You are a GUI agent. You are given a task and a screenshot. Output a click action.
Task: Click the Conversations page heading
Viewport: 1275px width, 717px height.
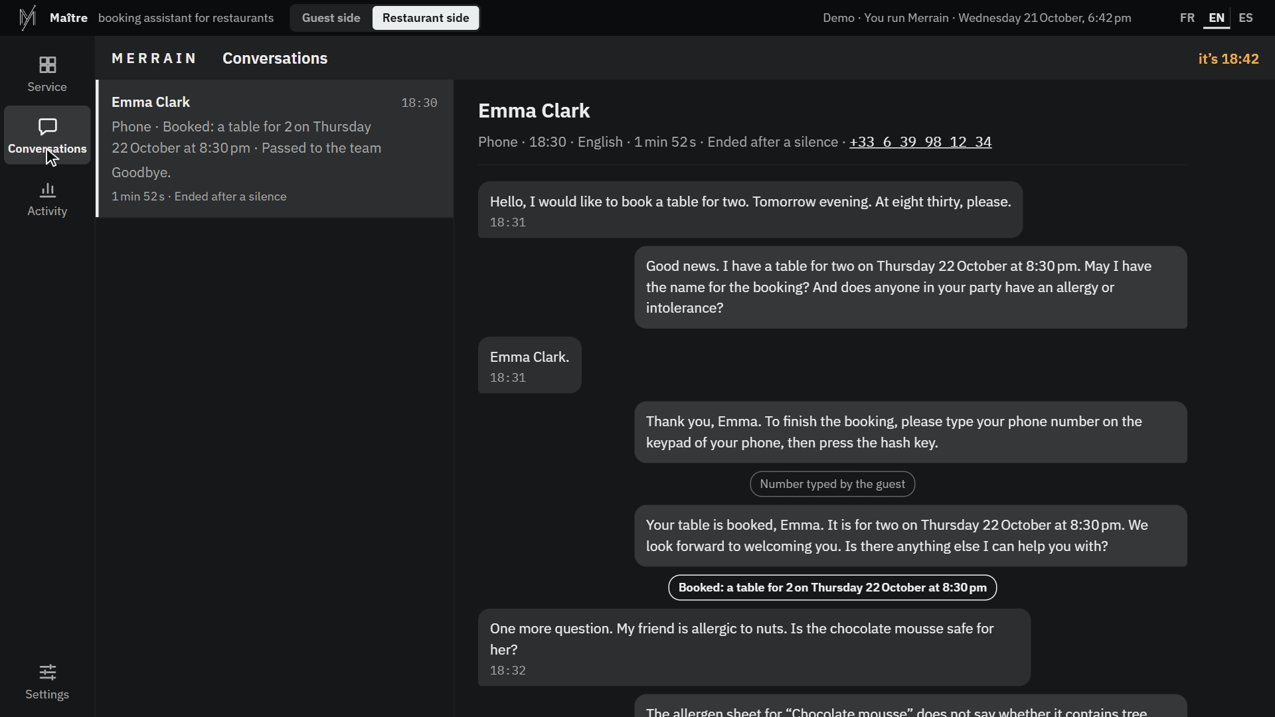coord(275,58)
